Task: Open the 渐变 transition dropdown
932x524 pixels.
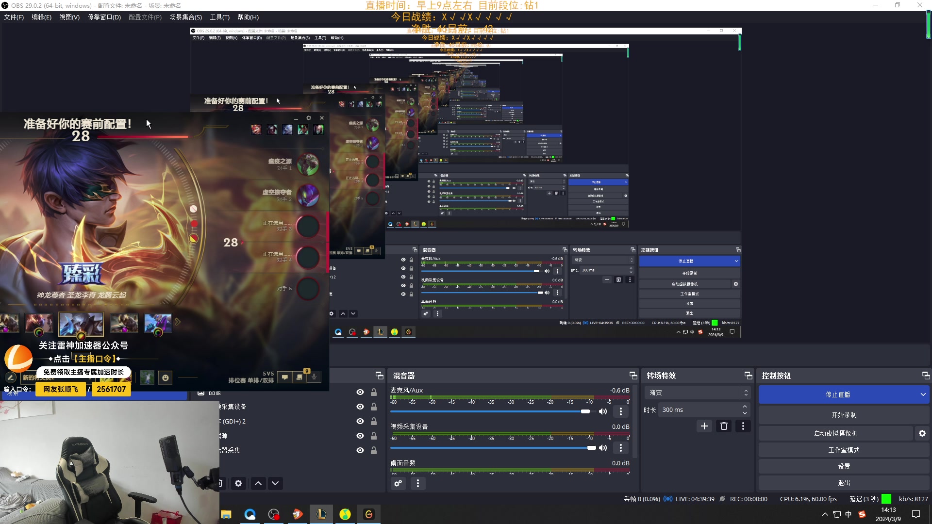Action: [x=697, y=393]
